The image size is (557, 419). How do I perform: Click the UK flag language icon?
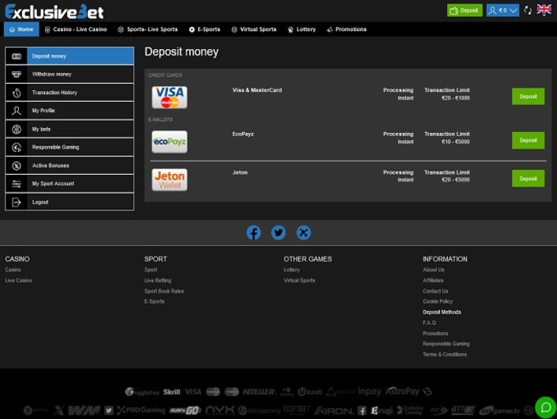point(544,10)
